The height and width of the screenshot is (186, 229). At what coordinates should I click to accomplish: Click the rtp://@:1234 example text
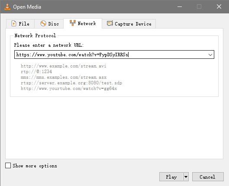(x=36, y=71)
